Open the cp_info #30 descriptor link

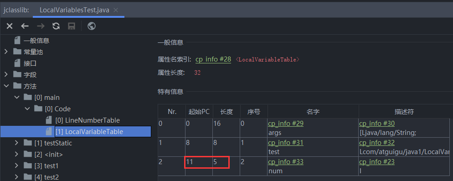tap(377, 124)
